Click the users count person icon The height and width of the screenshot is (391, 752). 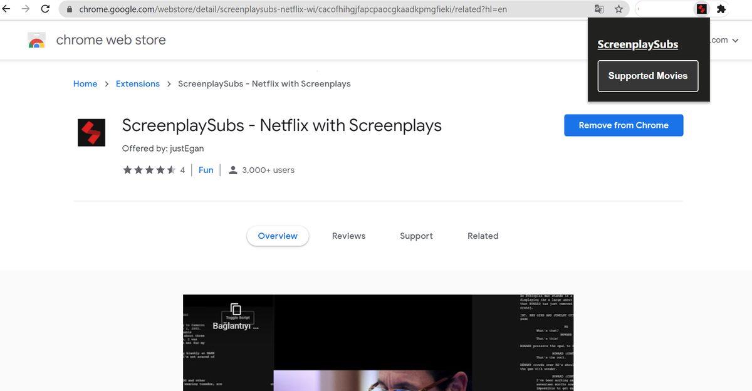233,169
